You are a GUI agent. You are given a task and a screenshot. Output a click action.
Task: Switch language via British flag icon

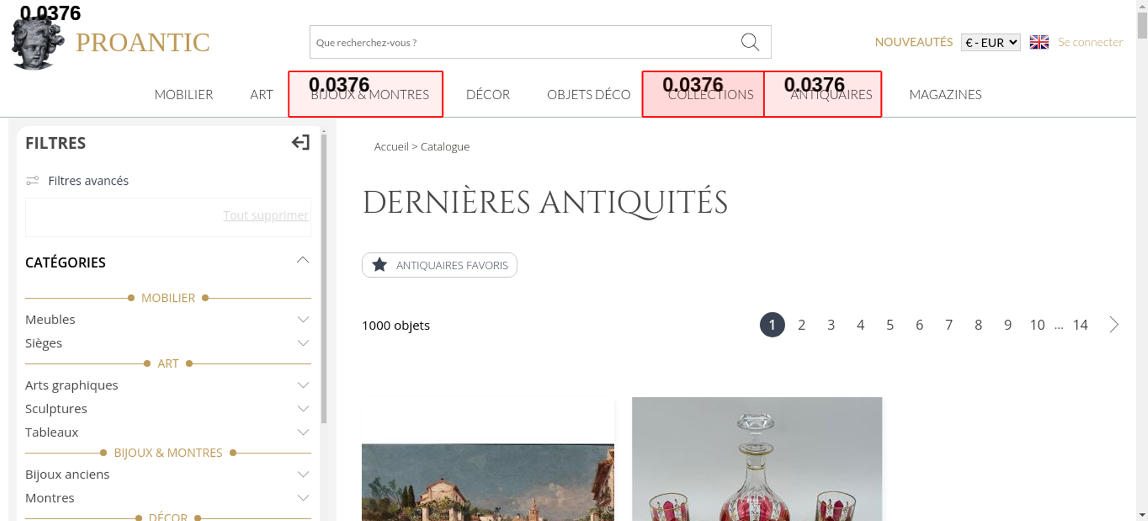point(1038,42)
